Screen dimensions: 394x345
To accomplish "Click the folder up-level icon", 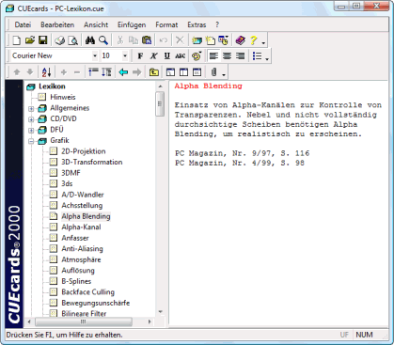I will coord(153,72).
